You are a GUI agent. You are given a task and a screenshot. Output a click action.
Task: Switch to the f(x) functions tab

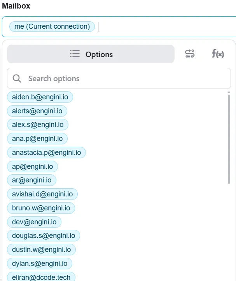pyautogui.click(x=218, y=54)
